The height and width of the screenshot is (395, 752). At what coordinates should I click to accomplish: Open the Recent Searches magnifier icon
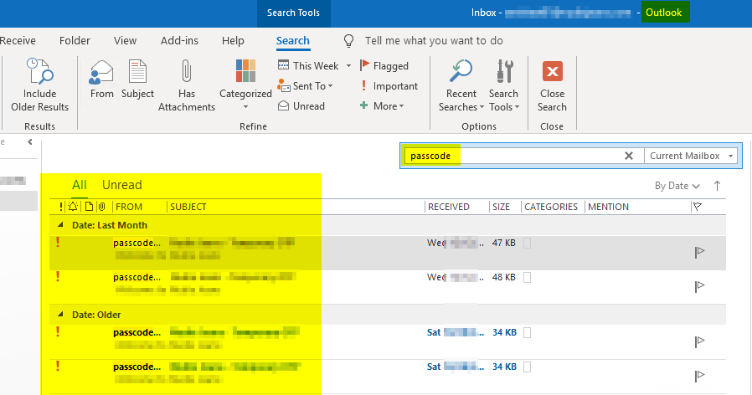[461, 74]
